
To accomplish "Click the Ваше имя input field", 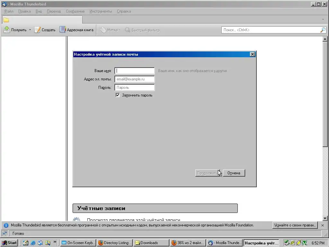I will (x=135, y=71).
